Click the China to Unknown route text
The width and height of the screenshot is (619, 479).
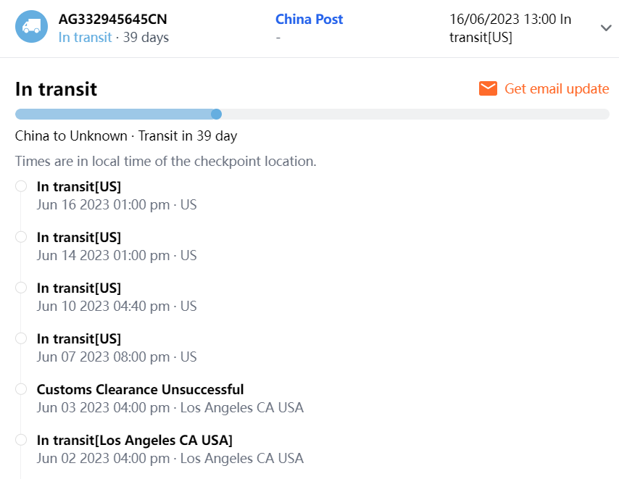(125, 136)
